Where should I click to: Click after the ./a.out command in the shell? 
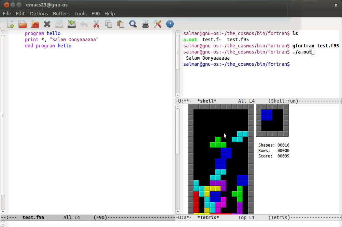pyautogui.click(x=313, y=52)
